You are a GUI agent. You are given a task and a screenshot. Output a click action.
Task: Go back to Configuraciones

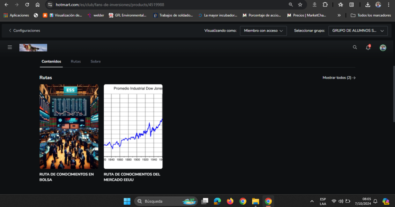24,30
